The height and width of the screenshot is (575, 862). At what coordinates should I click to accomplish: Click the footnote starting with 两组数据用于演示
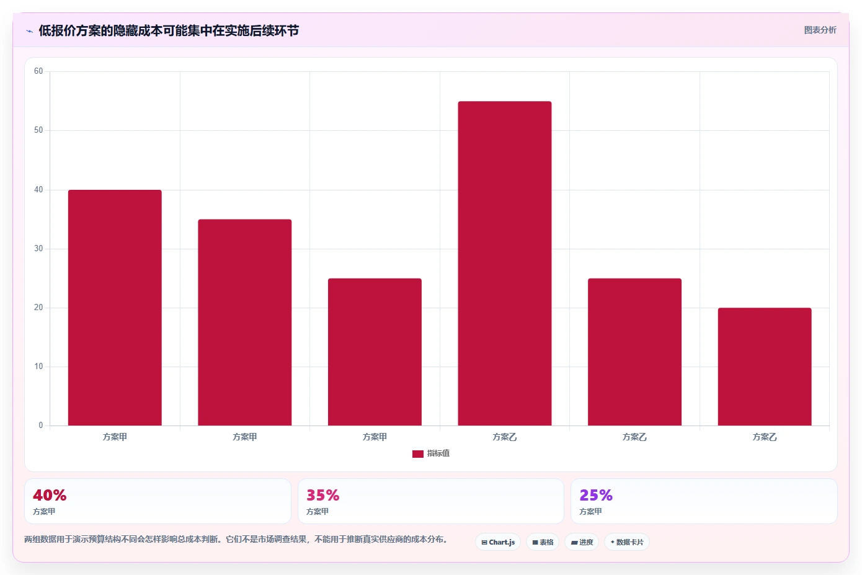pos(236,540)
